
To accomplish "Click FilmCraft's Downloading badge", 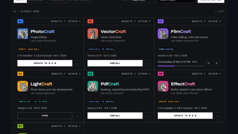I will pos(167,49).
